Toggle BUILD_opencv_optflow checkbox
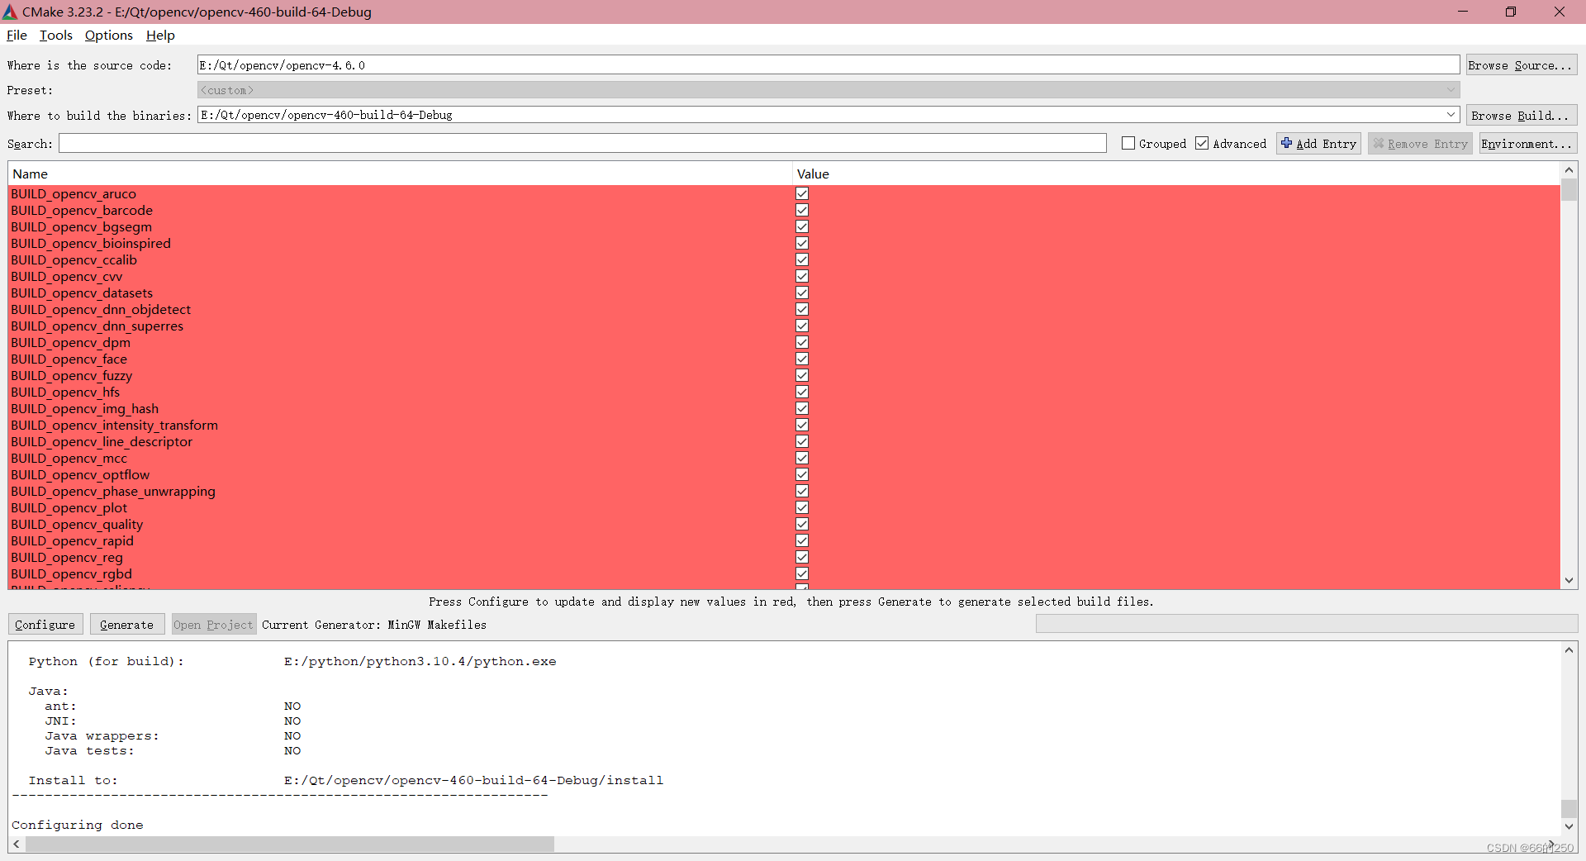1586x861 pixels. [802, 474]
